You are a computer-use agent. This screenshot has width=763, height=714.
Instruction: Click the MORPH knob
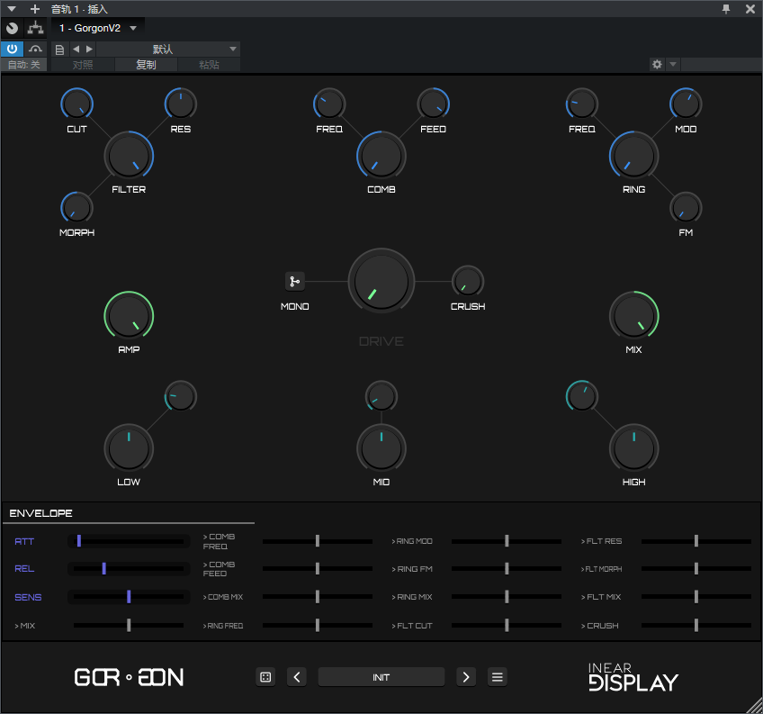click(76, 208)
